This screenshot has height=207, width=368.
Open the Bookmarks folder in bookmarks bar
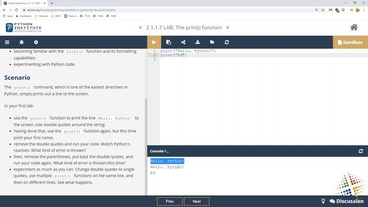coord(24,16)
